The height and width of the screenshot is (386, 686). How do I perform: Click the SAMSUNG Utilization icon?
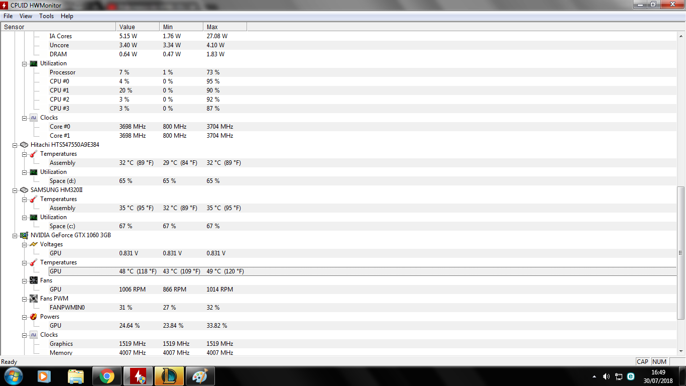coord(34,217)
